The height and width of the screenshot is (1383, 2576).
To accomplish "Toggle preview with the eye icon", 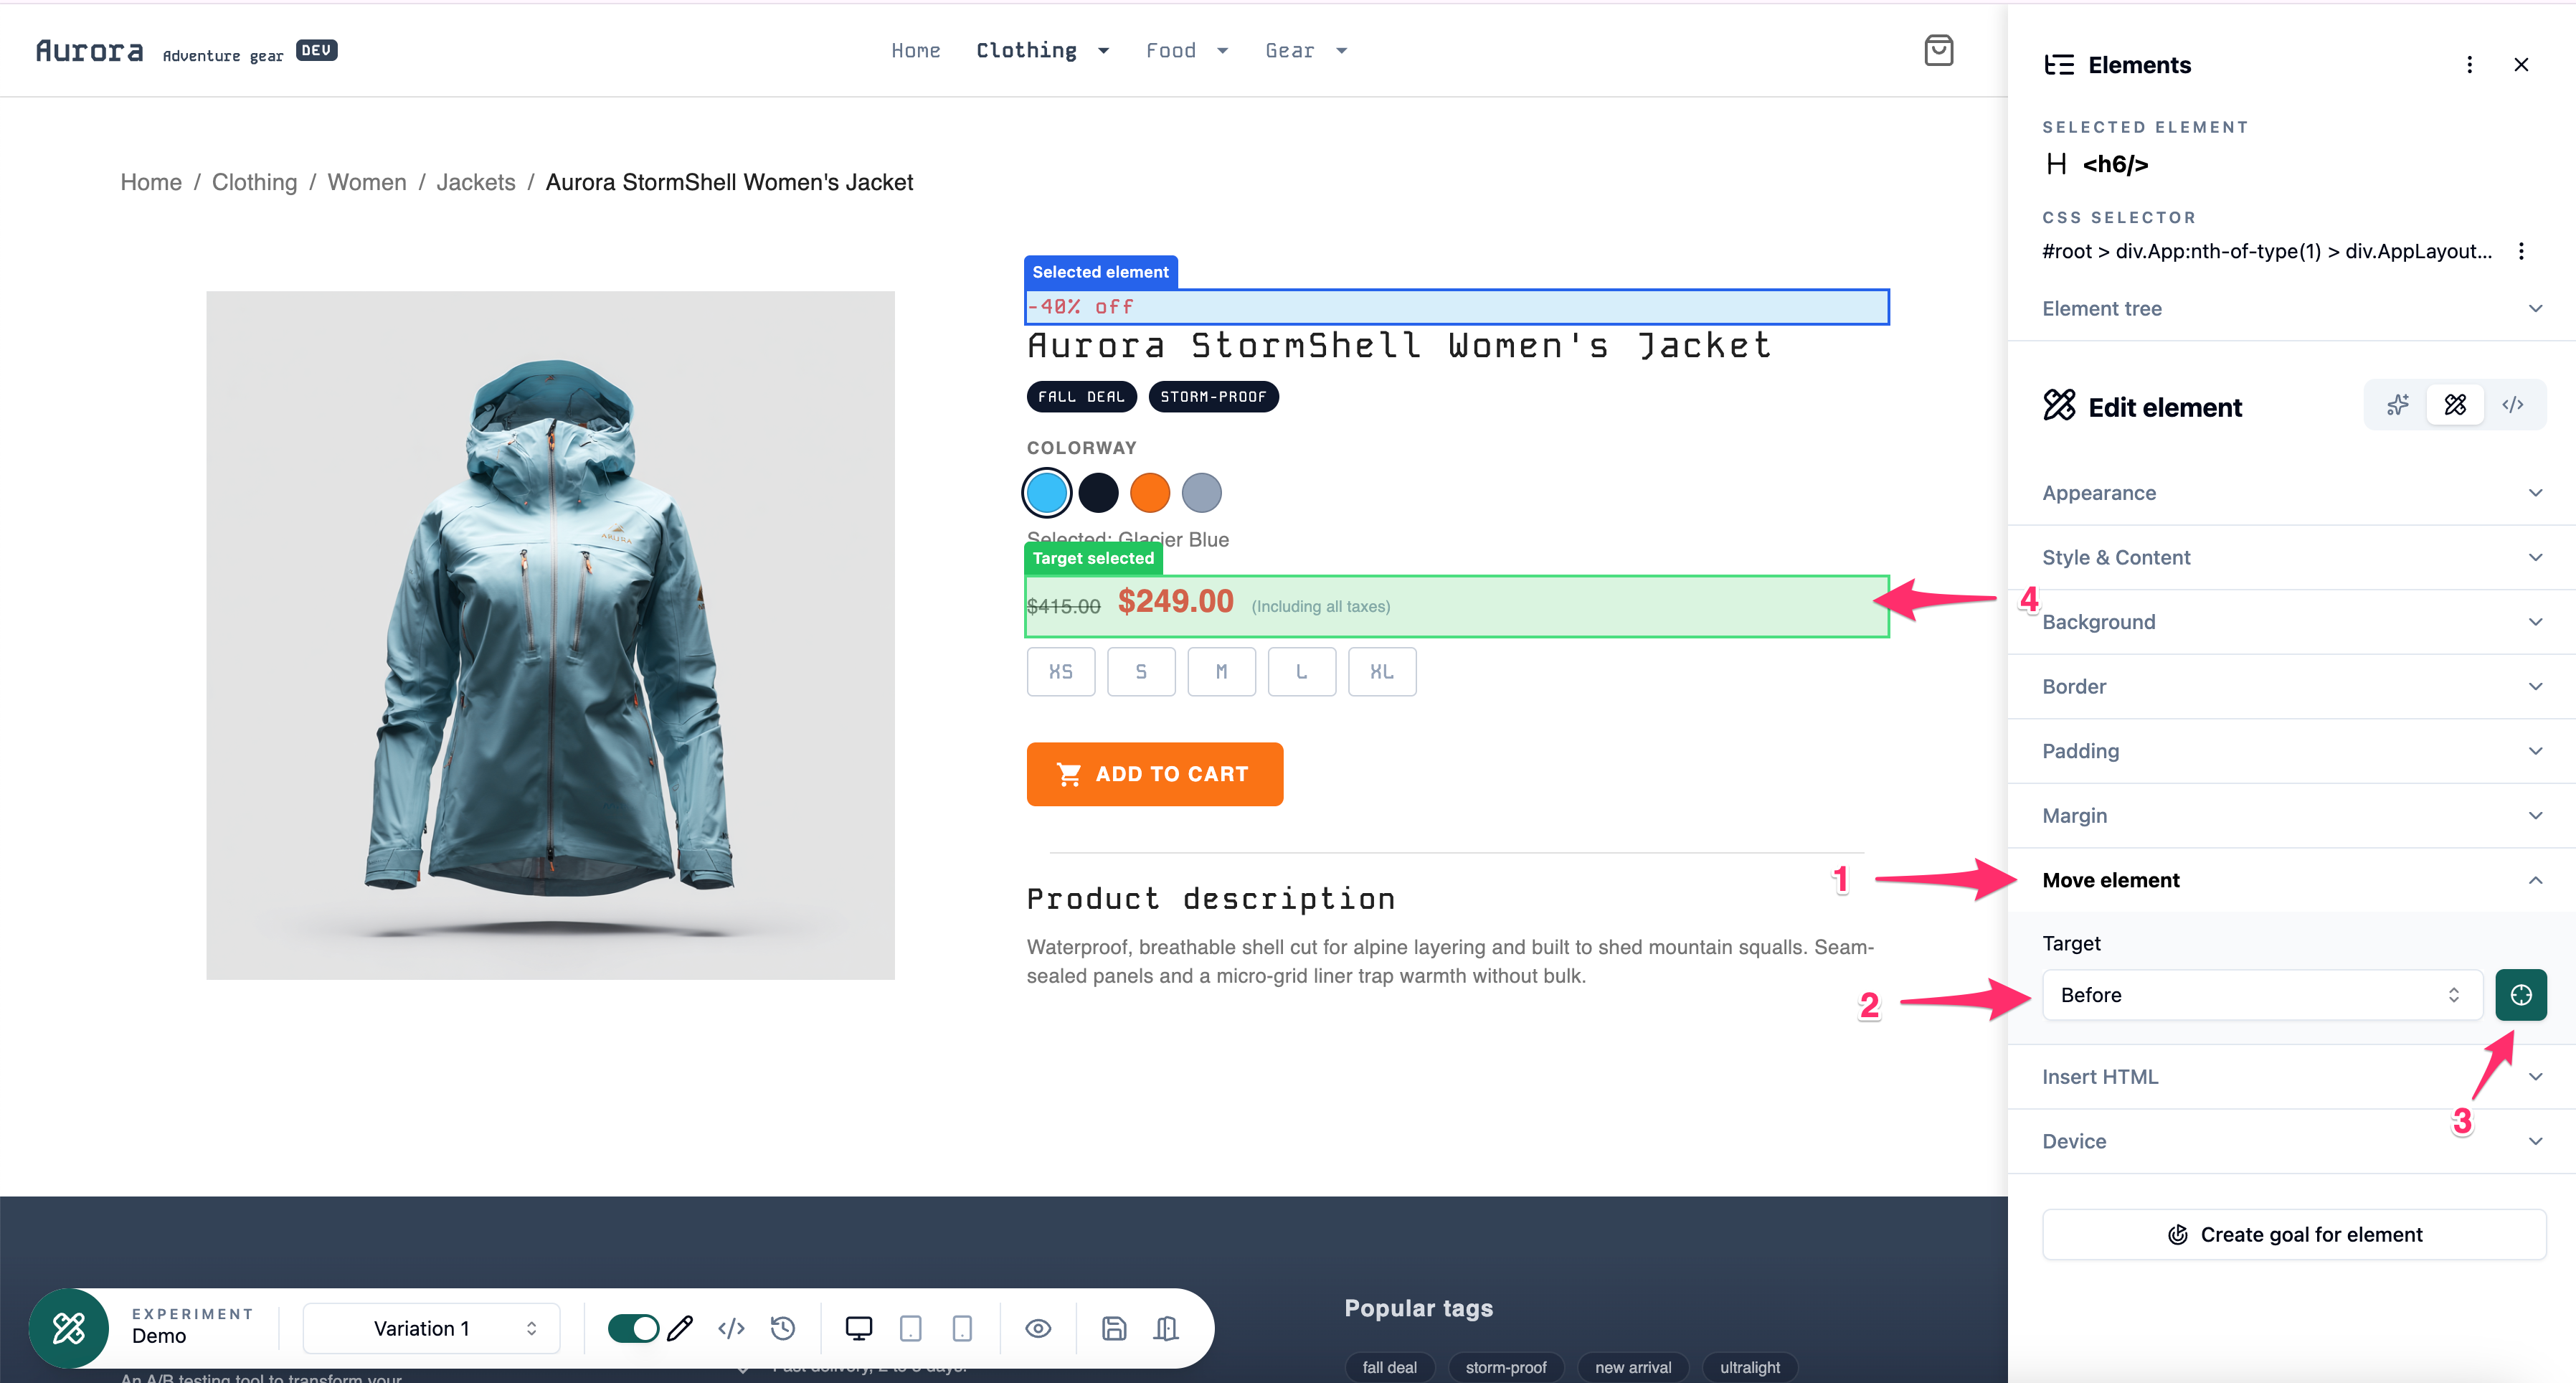I will (x=1038, y=1328).
